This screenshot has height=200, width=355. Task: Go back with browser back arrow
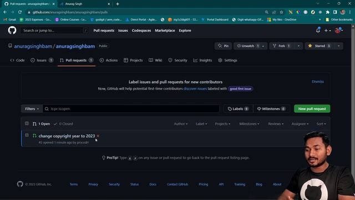coord(5,12)
